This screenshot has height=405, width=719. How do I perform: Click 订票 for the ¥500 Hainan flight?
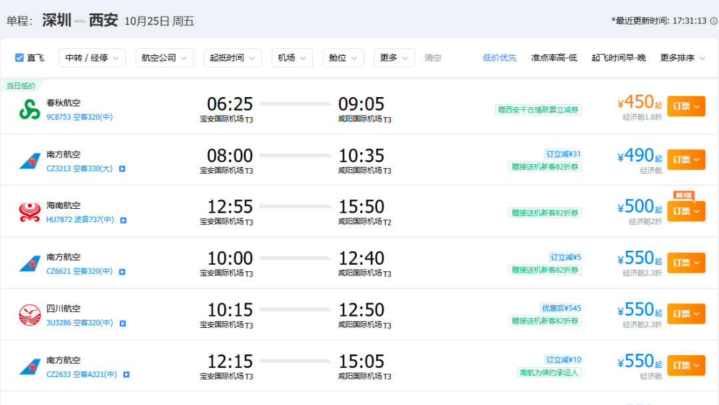(686, 211)
